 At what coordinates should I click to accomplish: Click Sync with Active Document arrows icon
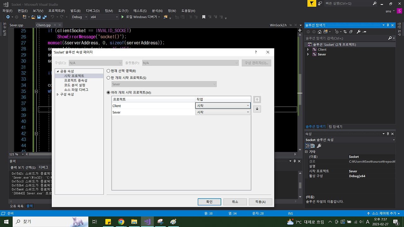point(345,32)
